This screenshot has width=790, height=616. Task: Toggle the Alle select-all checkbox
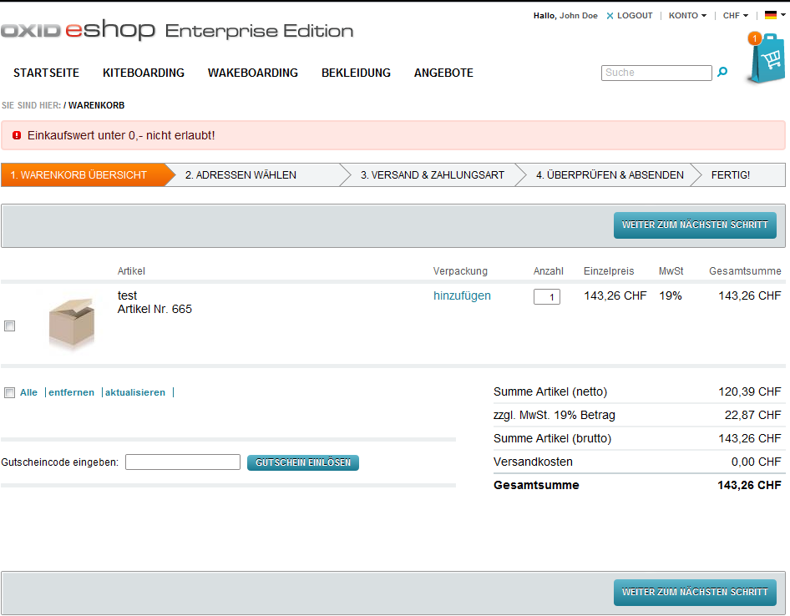(x=10, y=392)
